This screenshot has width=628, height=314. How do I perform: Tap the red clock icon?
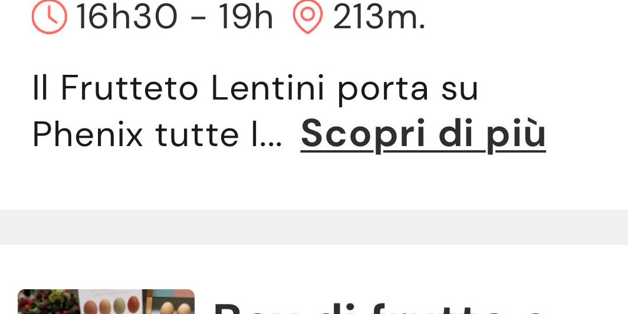[x=50, y=16]
